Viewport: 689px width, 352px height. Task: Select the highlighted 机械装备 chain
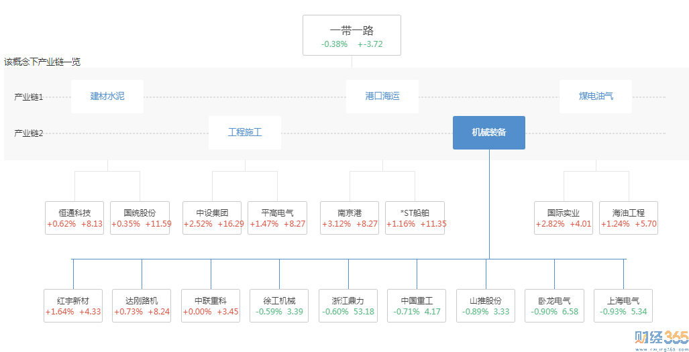(489, 133)
